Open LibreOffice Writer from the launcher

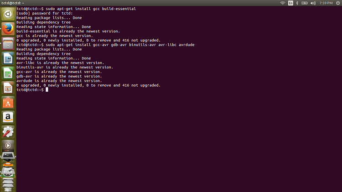8,58
